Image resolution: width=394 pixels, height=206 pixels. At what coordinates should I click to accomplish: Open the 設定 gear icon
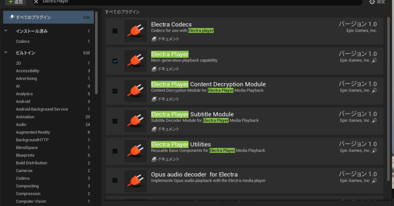tap(371, 2)
